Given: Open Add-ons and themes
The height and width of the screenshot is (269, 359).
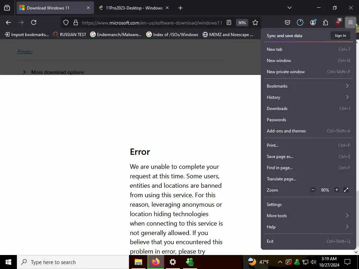Looking at the screenshot, I should tap(309, 131).
